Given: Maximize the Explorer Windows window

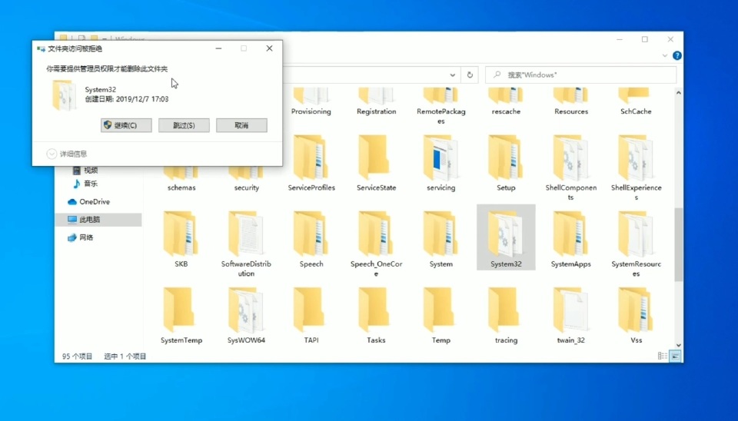Looking at the screenshot, I should point(645,39).
